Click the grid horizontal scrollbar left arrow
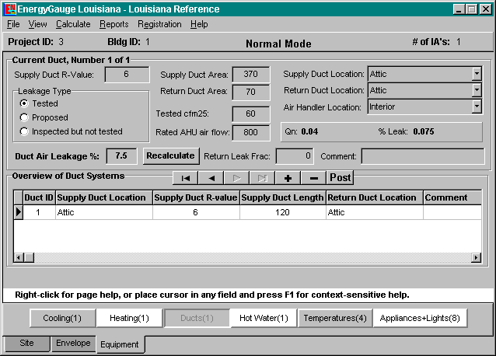Viewport: 496px width, 356px height. click(x=19, y=258)
